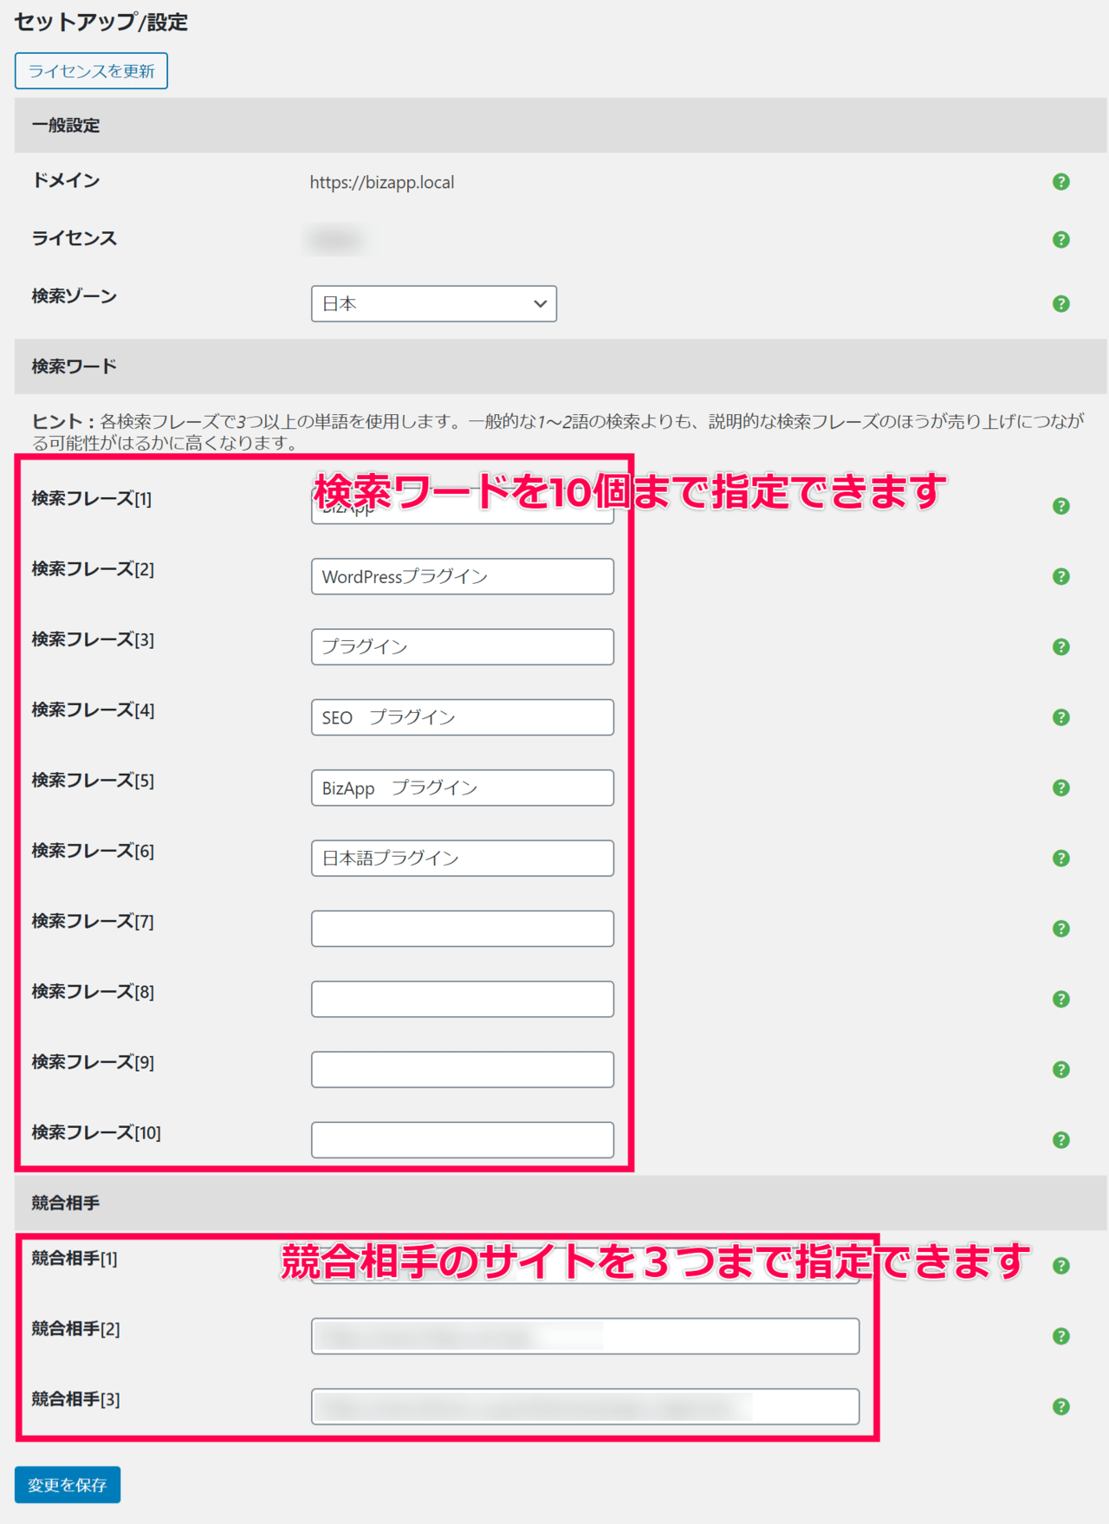Focus the 日本語プラグイン input field
Image resolution: width=1109 pixels, height=1524 pixels.
[x=463, y=859]
